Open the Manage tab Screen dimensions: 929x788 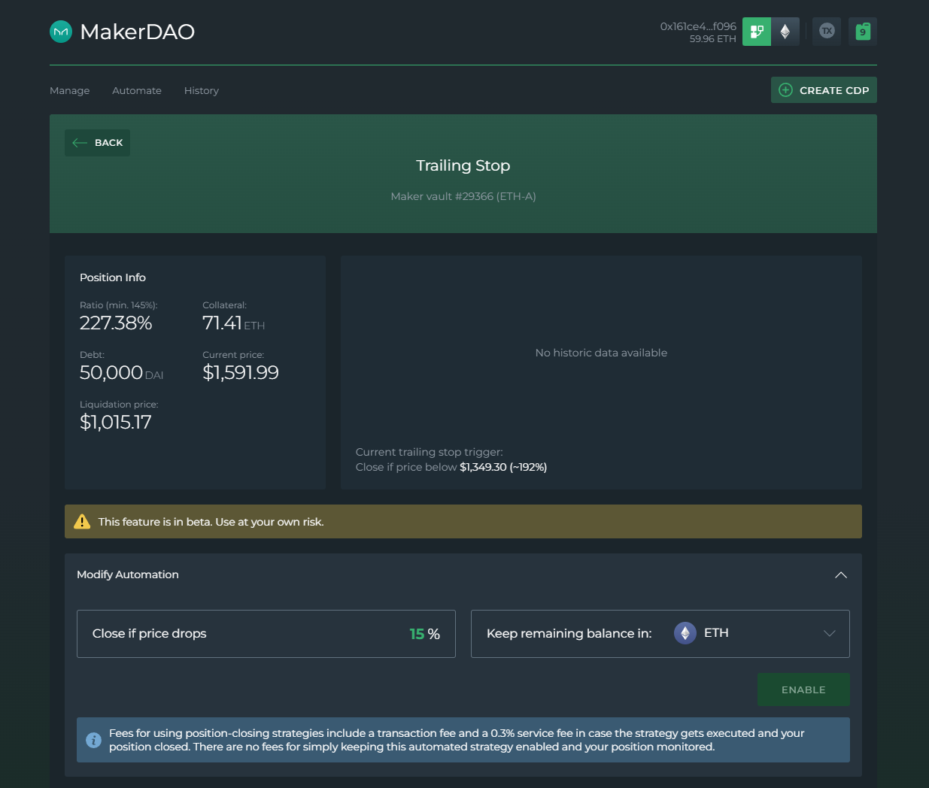click(x=70, y=91)
